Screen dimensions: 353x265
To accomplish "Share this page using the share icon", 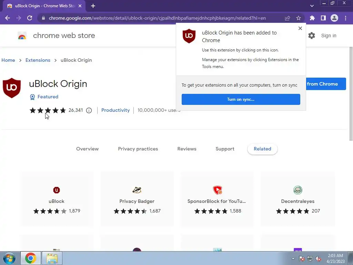I will (x=288, y=18).
